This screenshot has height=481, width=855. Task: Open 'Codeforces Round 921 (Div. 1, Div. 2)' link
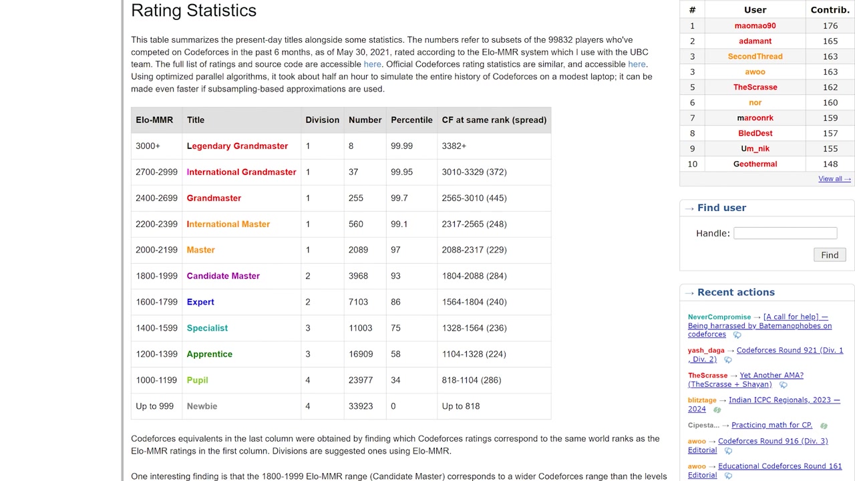click(765, 355)
